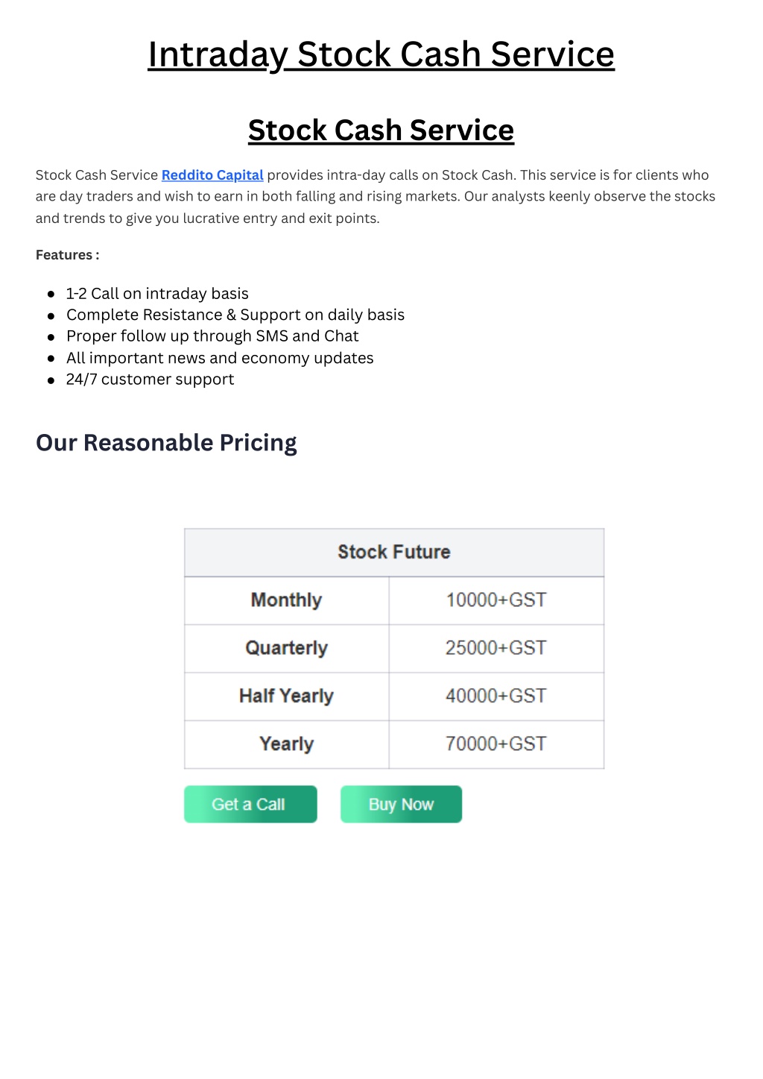
Task: Click the Monthly plan row label
Action: point(286,600)
